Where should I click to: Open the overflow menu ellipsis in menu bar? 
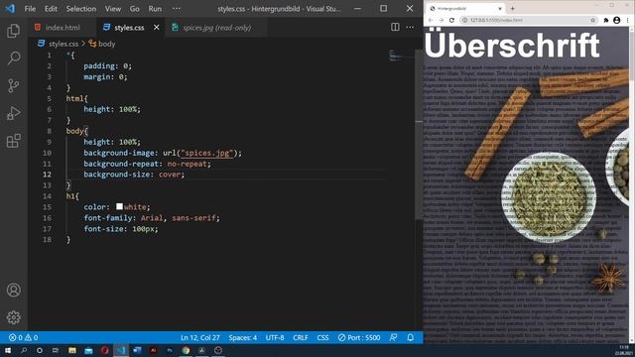point(177,9)
